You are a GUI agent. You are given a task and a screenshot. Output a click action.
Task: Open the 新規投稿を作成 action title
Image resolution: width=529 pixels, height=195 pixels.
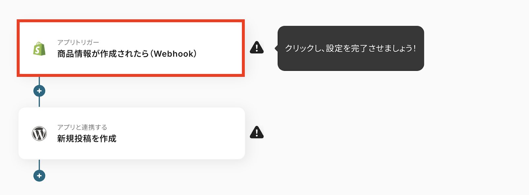pyautogui.click(x=87, y=139)
